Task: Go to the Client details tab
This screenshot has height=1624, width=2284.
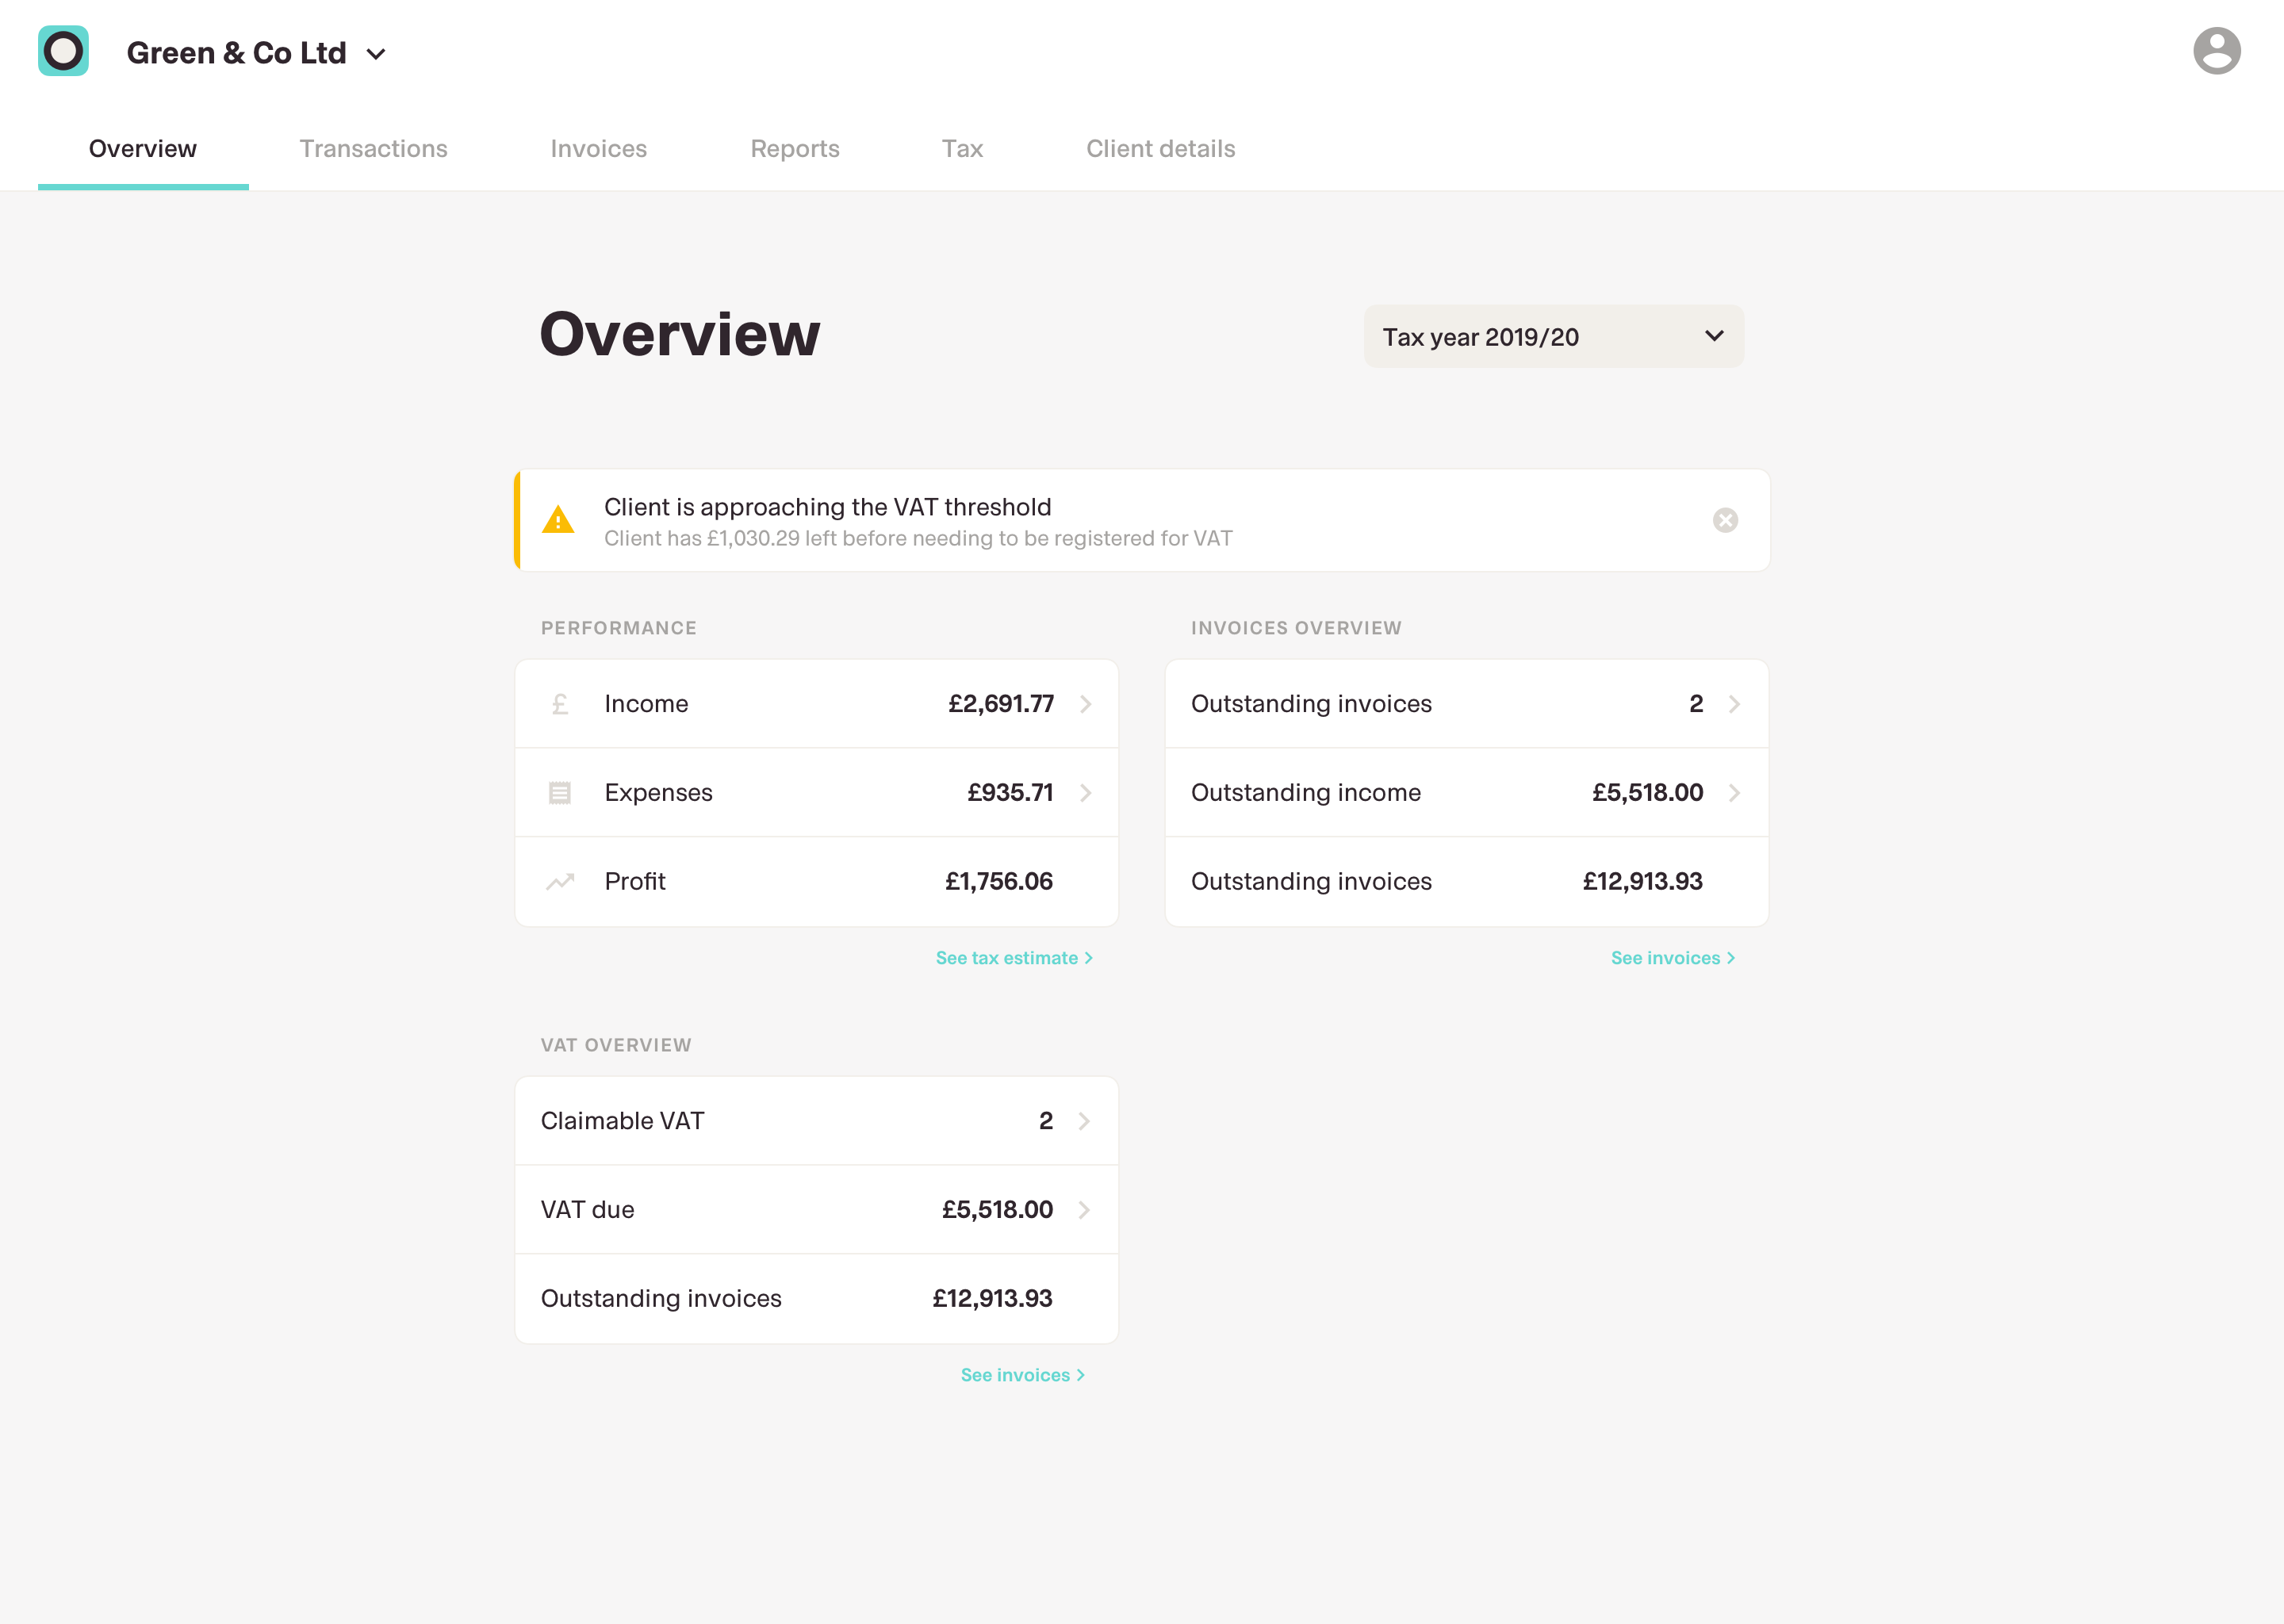Action: 1160,149
